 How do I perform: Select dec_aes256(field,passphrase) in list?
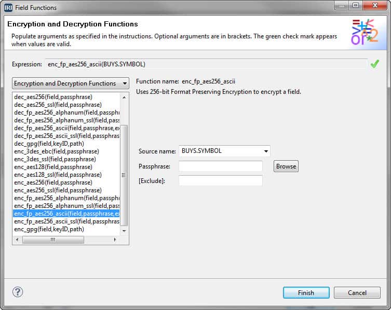click(x=66, y=97)
